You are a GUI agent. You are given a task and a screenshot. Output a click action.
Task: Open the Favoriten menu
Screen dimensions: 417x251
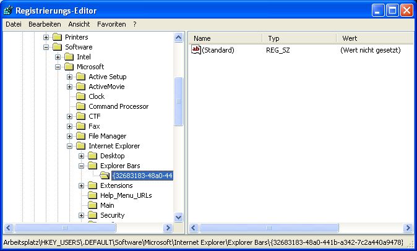pyautogui.click(x=111, y=24)
